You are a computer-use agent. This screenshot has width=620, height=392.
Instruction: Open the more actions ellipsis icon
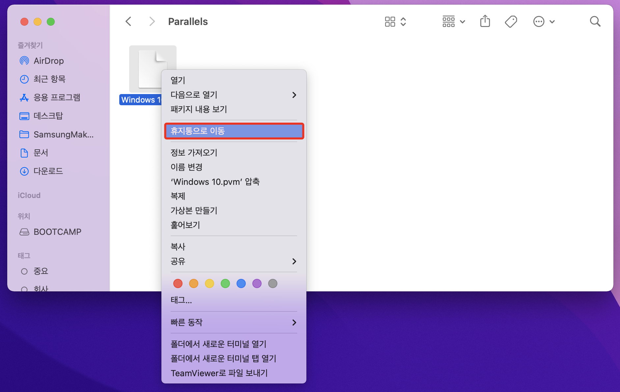pyautogui.click(x=539, y=22)
